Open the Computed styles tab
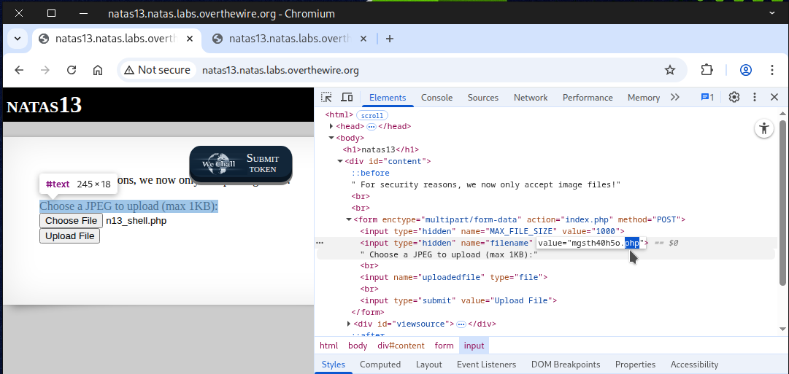 (x=380, y=365)
